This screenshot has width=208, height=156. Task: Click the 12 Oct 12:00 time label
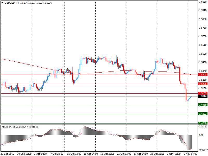(74, 154)
